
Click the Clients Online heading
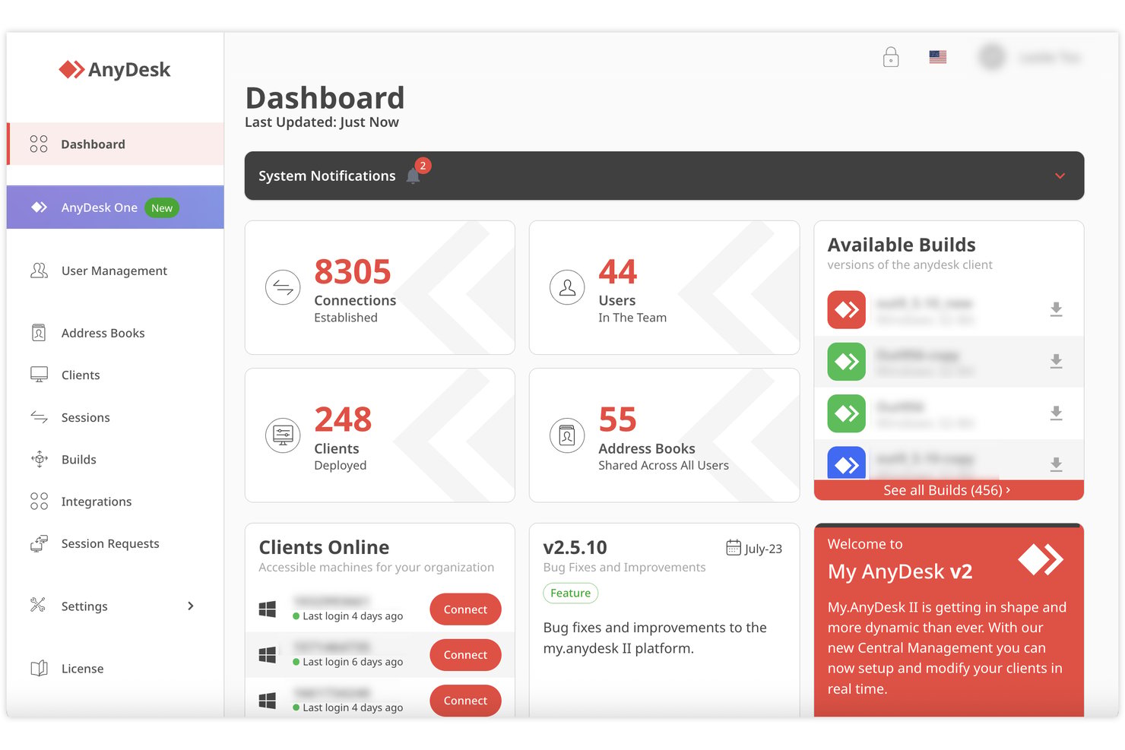[x=324, y=547]
